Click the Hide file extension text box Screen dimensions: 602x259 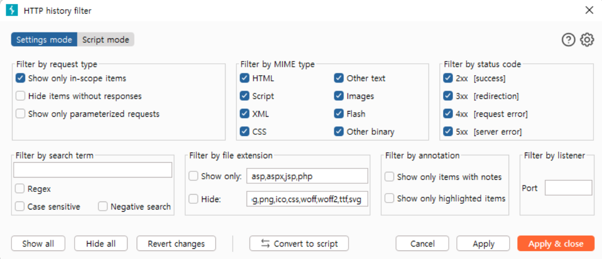(x=308, y=199)
